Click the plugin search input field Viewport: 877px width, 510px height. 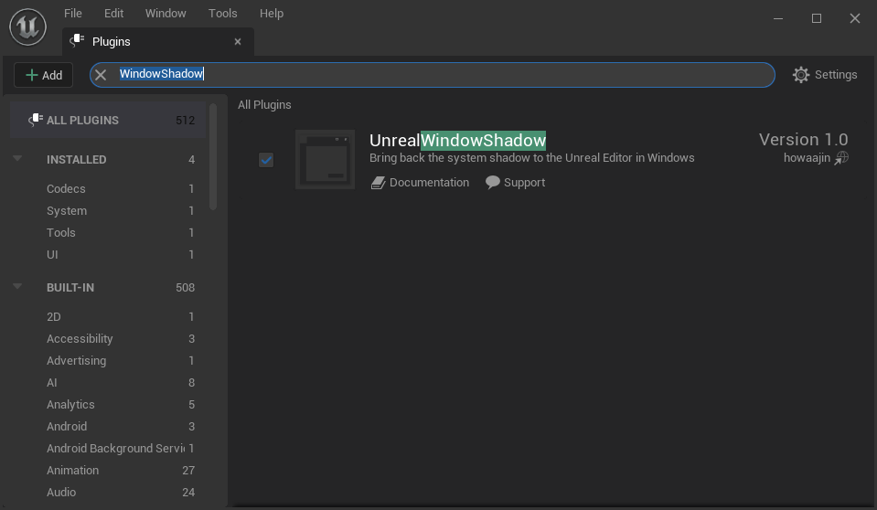pyautogui.click(x=432, y=74)
